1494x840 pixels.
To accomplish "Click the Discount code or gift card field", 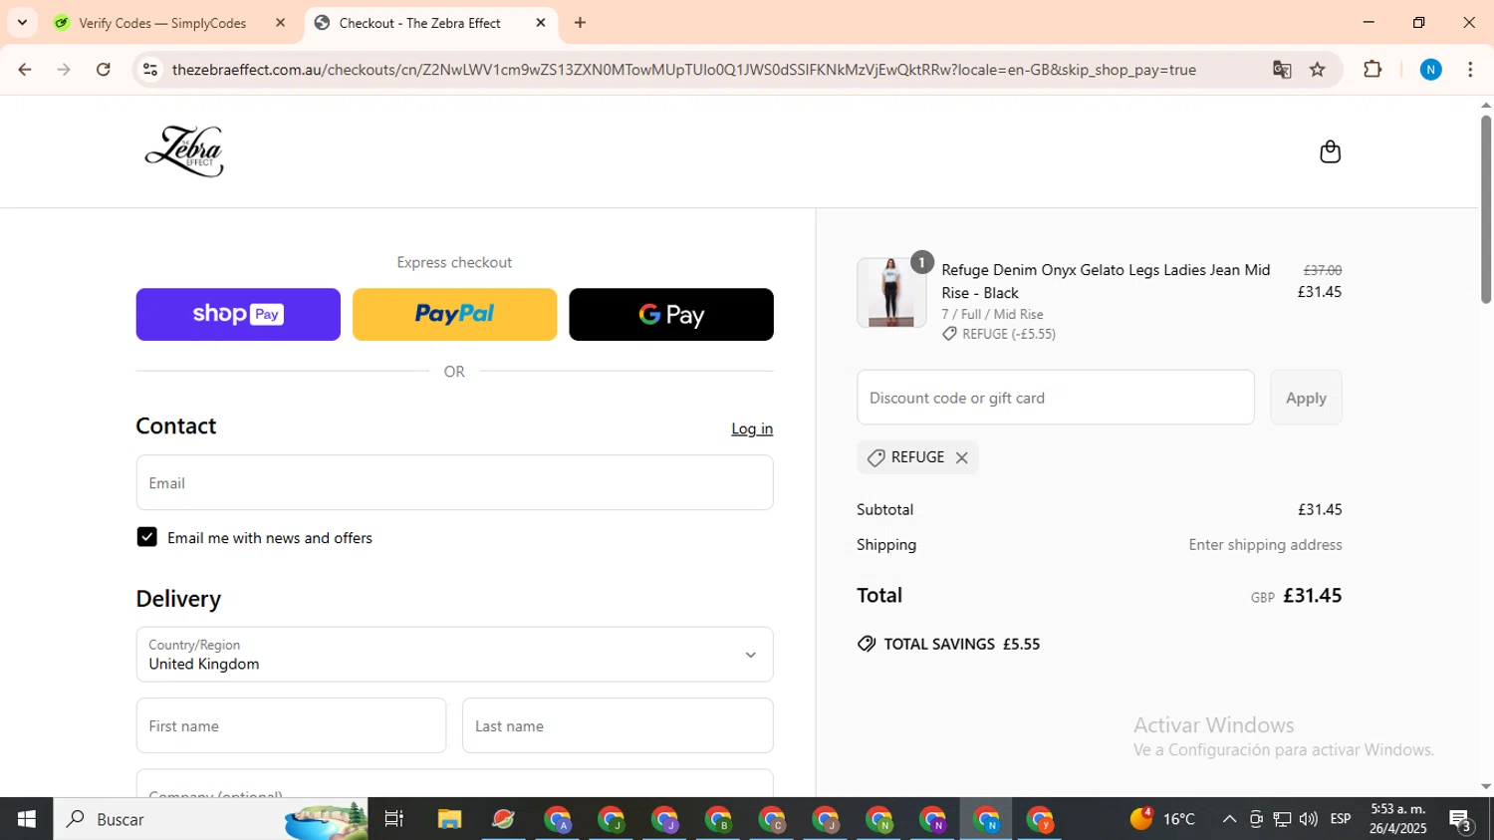I will 1056,398.
